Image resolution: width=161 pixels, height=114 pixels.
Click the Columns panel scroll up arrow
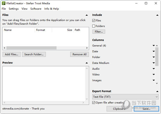click(157, 46)
